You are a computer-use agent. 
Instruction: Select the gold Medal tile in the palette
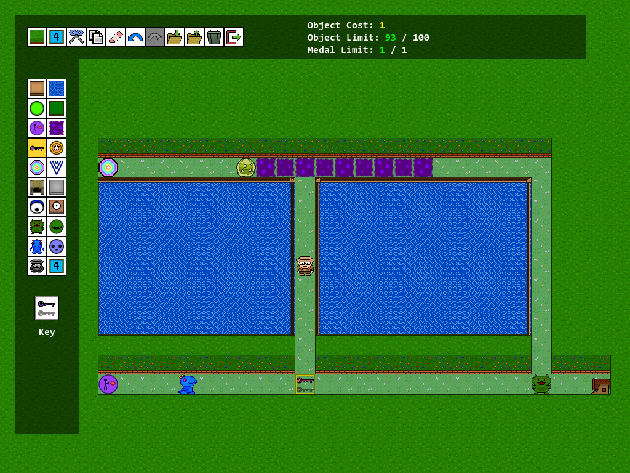(x=57, y=148)
